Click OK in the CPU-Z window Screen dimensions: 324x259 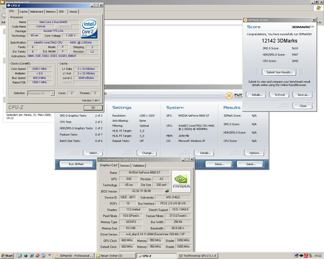[x=93, y=107]
